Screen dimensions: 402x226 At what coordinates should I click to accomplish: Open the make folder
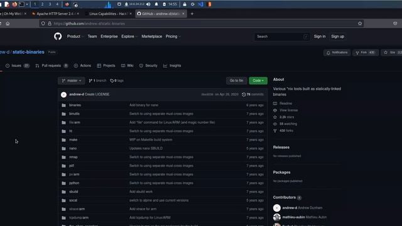(73, 139)
